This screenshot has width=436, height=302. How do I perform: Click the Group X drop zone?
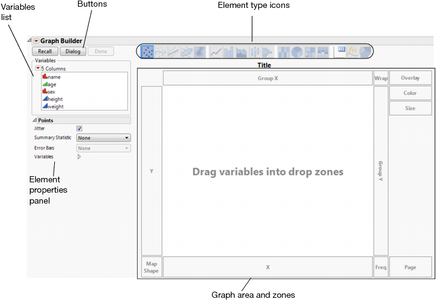click(x=268, y=78)
